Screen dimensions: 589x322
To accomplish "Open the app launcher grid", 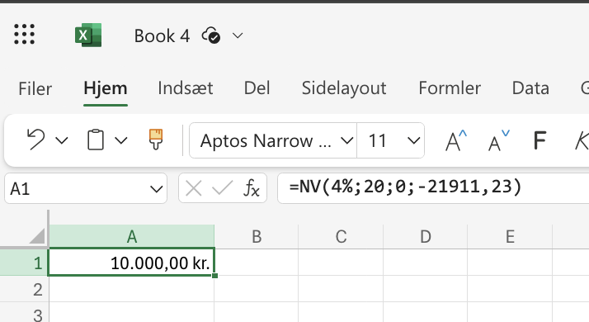I will tap(25, 34).
